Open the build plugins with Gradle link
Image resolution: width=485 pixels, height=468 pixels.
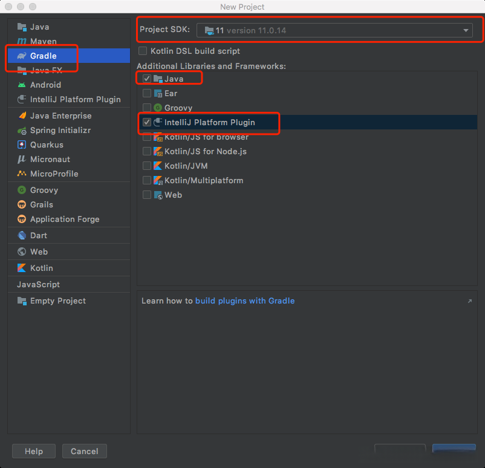click(x=245, y=301)
